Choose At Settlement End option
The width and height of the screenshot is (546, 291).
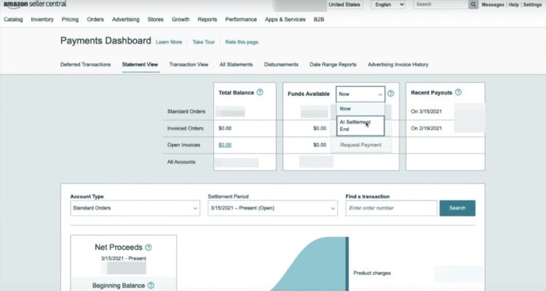(360, 126)
